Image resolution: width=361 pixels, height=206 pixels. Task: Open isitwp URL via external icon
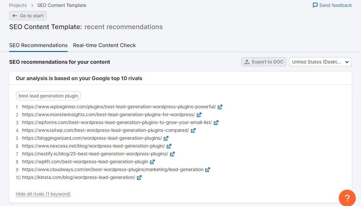click(x=193, y=130)
